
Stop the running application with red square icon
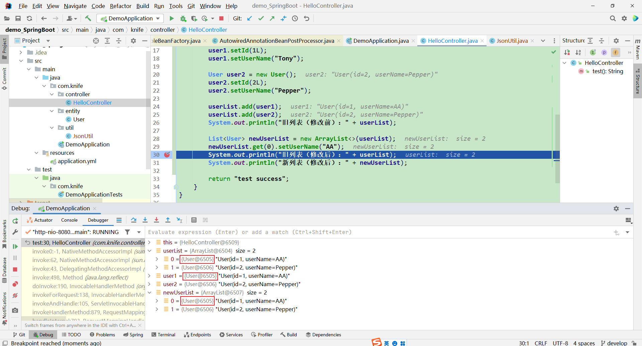tap(221, 18)
